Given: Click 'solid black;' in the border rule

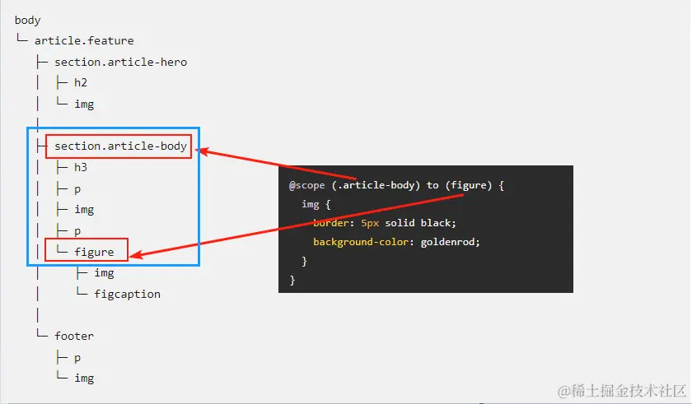Looking at the screenshot, I should (x=420, y=223).
